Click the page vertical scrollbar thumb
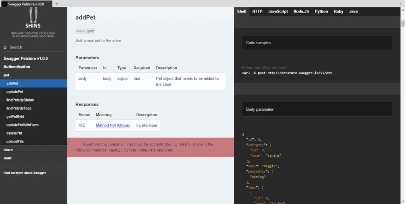405x204 pixels. 403,24
